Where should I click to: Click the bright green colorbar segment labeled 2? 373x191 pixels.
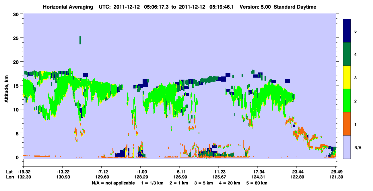click(x=347, y=101)
